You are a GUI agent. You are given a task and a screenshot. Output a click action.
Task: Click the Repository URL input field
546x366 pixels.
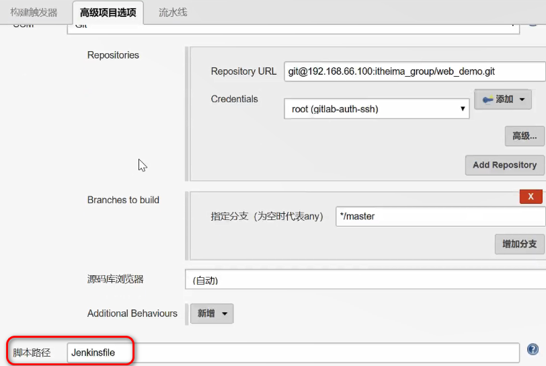[x=415, y=71]
